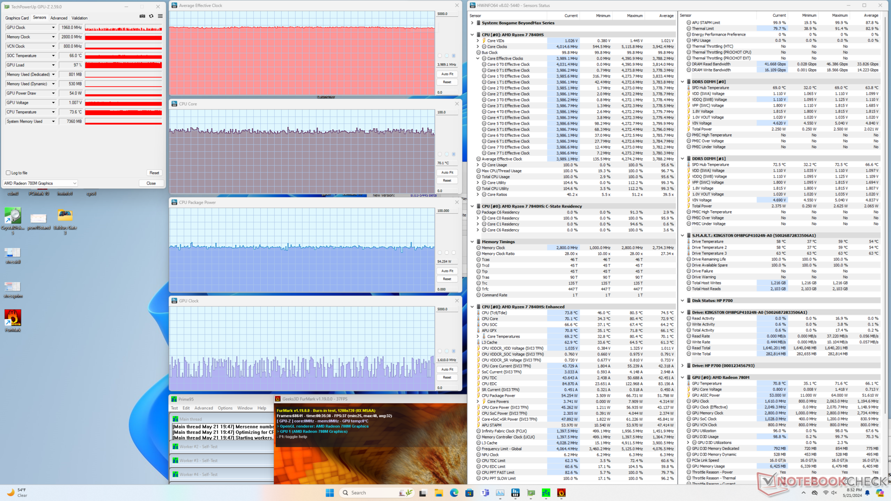Expand System: Bosgame BeyondMax Series node
Viewport: 891px width, 501px height.
coord(472,23)
